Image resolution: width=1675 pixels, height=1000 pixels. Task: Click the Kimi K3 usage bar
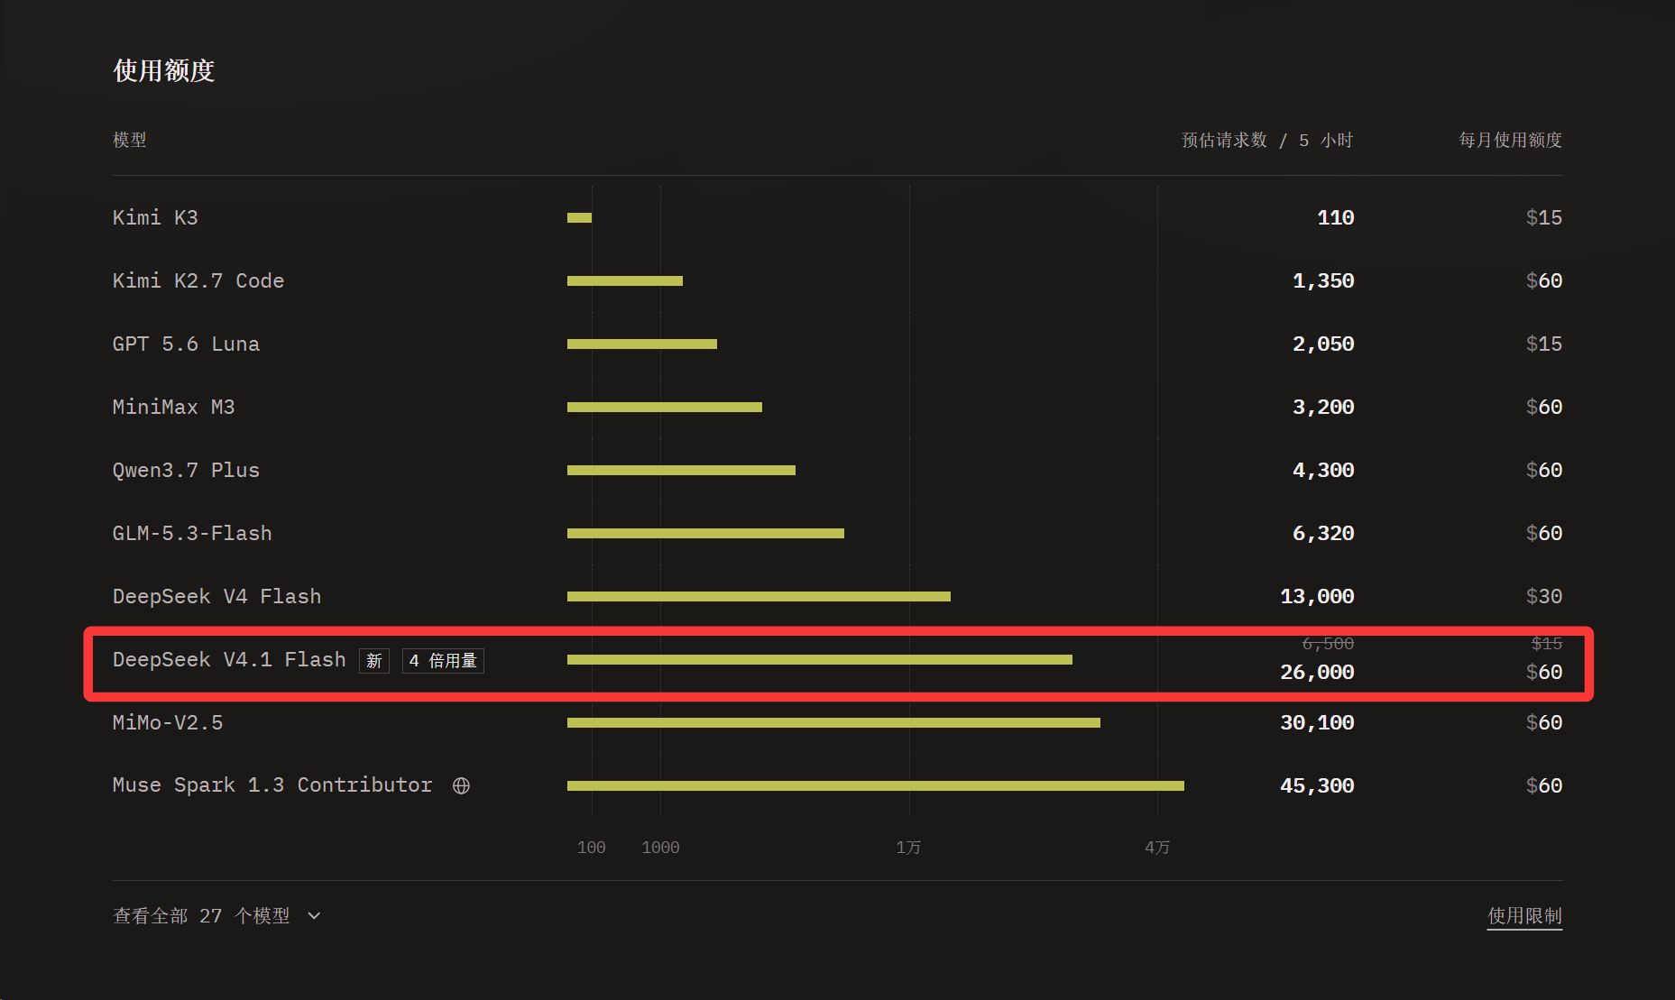(579, 217)
